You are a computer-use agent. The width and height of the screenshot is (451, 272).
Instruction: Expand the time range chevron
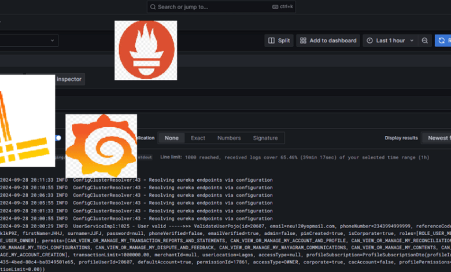click(412, 41)
